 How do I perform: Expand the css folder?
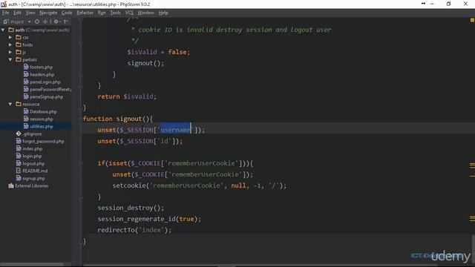(x=10, y=38)
